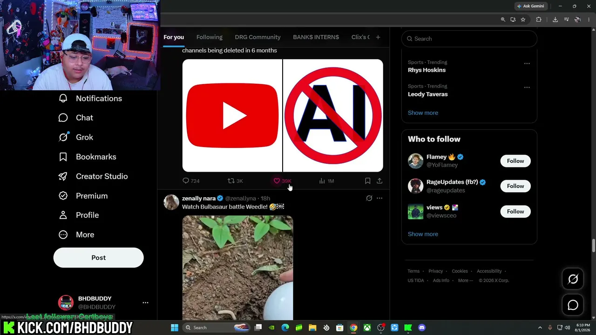The image size is (596, 335).
Task: Open the 18h timestamp on zenally's post
Action: pyautogui.click(x=265, y=199)
